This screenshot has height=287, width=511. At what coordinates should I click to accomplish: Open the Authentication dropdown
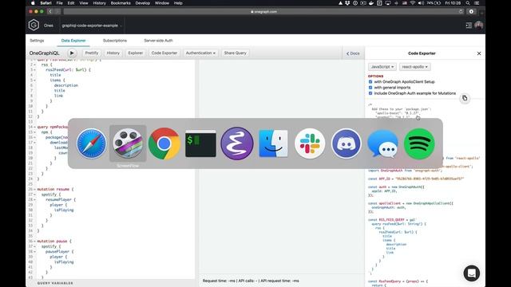coord(200,53)
